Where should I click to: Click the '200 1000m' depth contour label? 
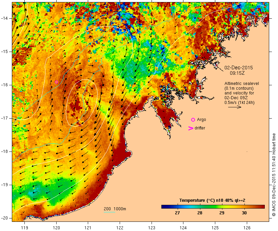(x=115, y=209)
